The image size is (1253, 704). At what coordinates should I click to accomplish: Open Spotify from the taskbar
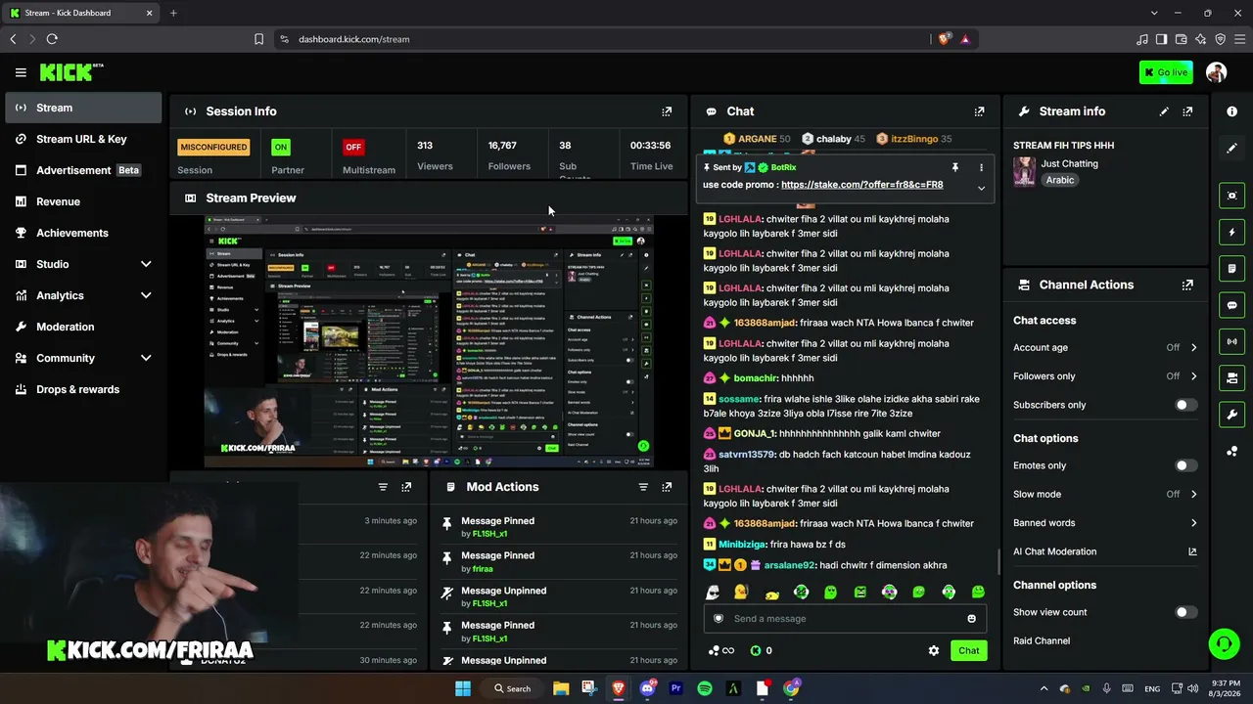click(705, 688)
